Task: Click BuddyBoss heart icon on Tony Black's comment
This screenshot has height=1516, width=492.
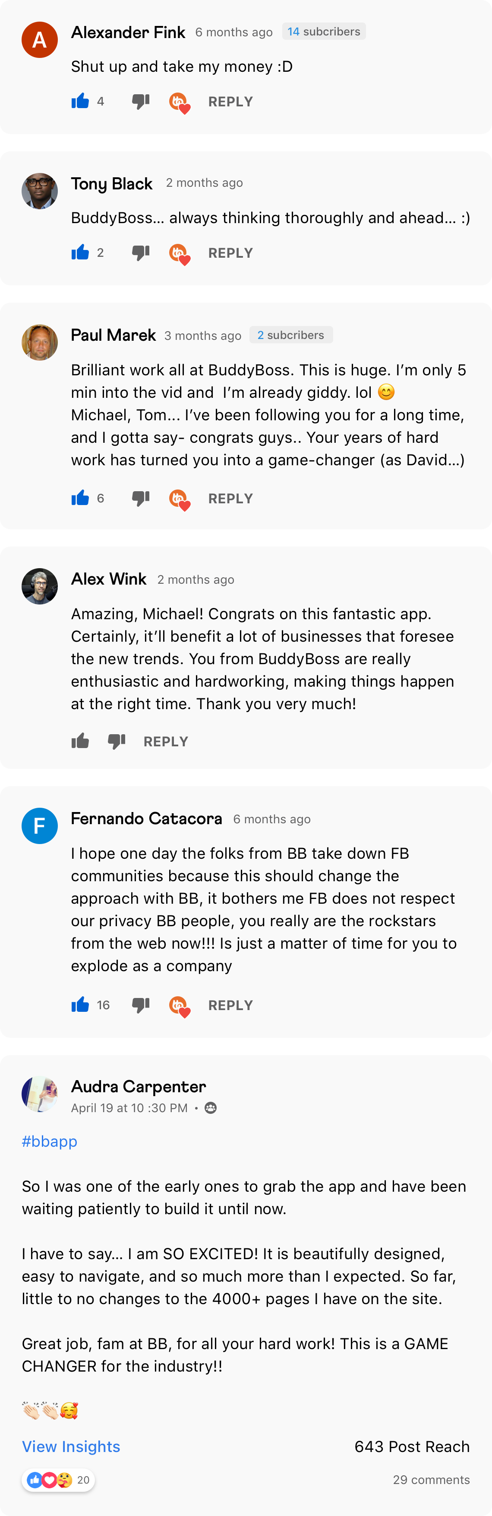Action: (x=179, y=253)
